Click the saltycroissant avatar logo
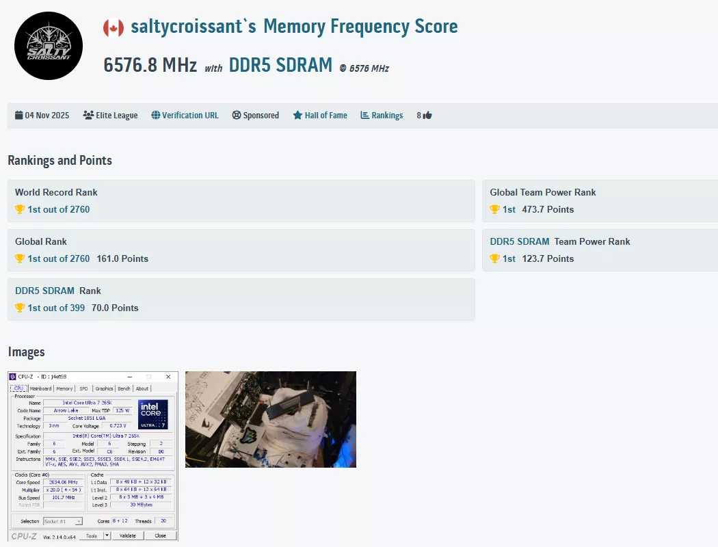The image size is (718, 547). coord(48,44)
